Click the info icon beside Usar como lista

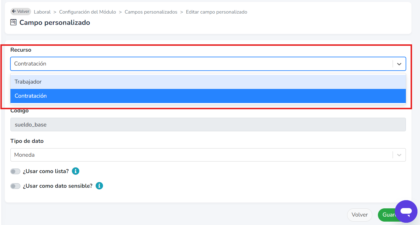[75, 171]
